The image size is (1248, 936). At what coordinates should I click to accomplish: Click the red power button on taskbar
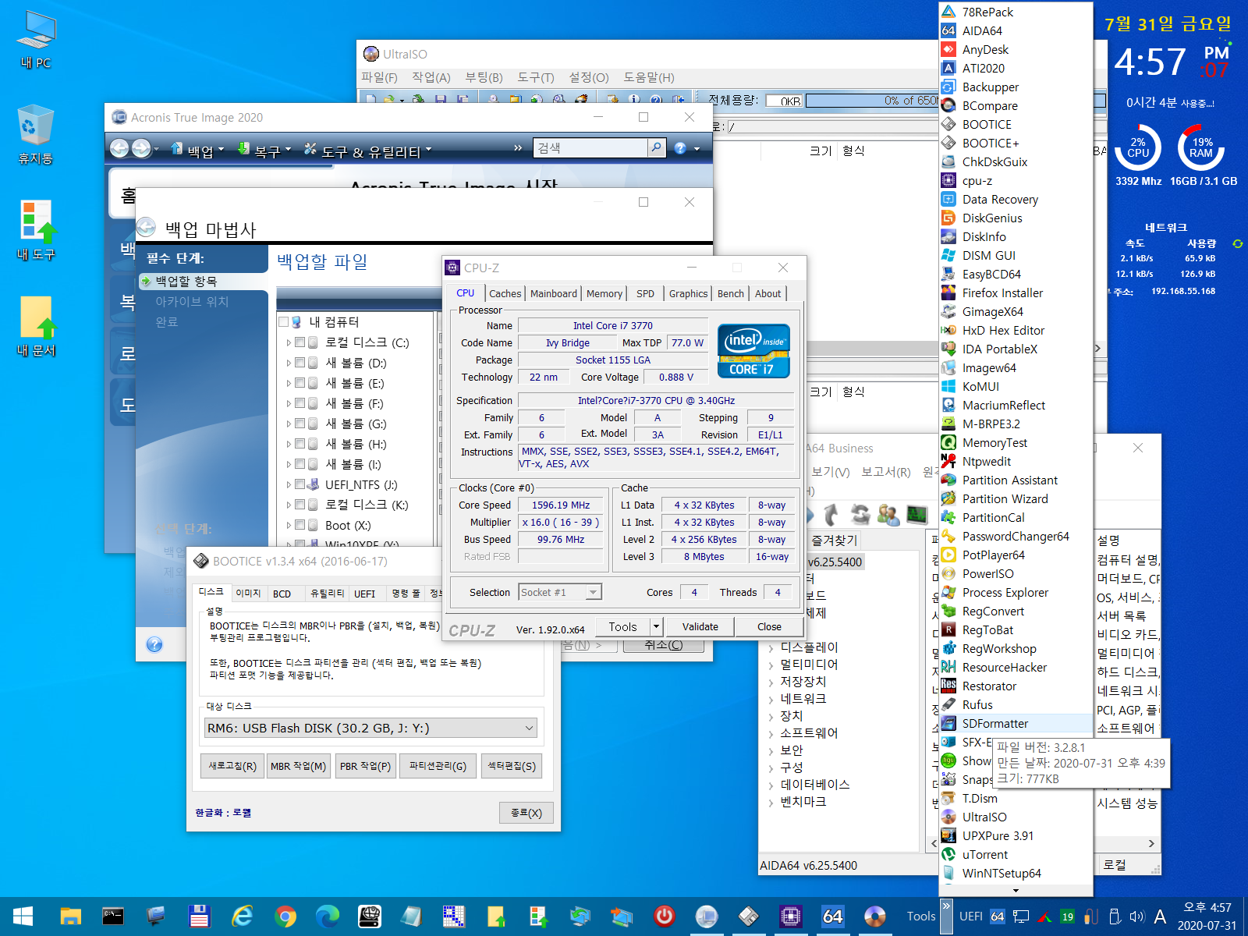664,916
